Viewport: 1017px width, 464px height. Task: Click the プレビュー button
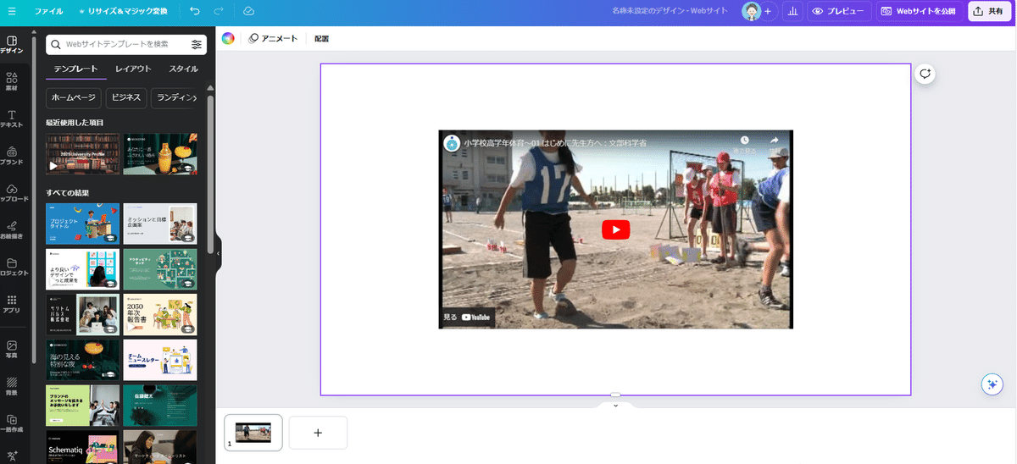click(x=839, y=12)
